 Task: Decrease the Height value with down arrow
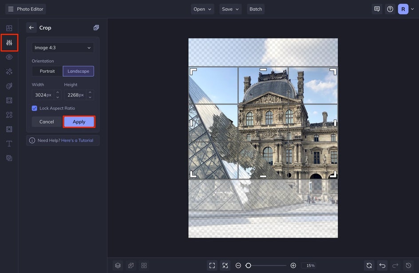click(90, 97)
